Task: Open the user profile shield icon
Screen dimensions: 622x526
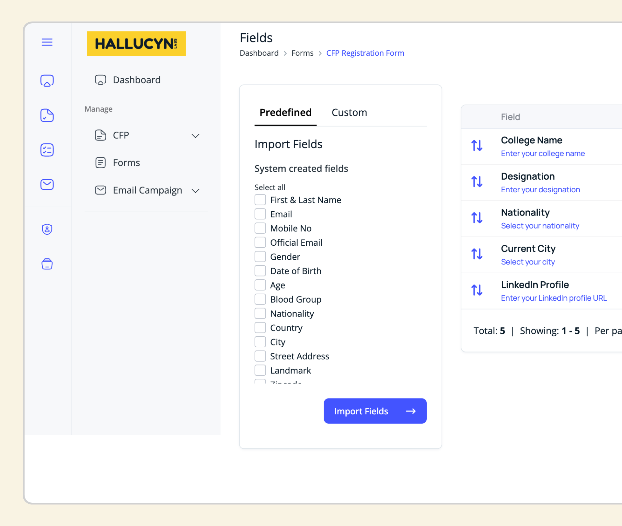Action: coord(47,229)
